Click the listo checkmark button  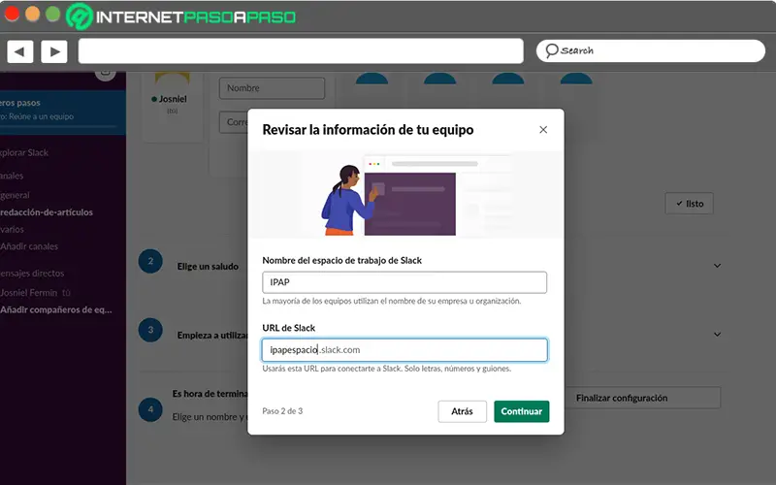point(690,204)
